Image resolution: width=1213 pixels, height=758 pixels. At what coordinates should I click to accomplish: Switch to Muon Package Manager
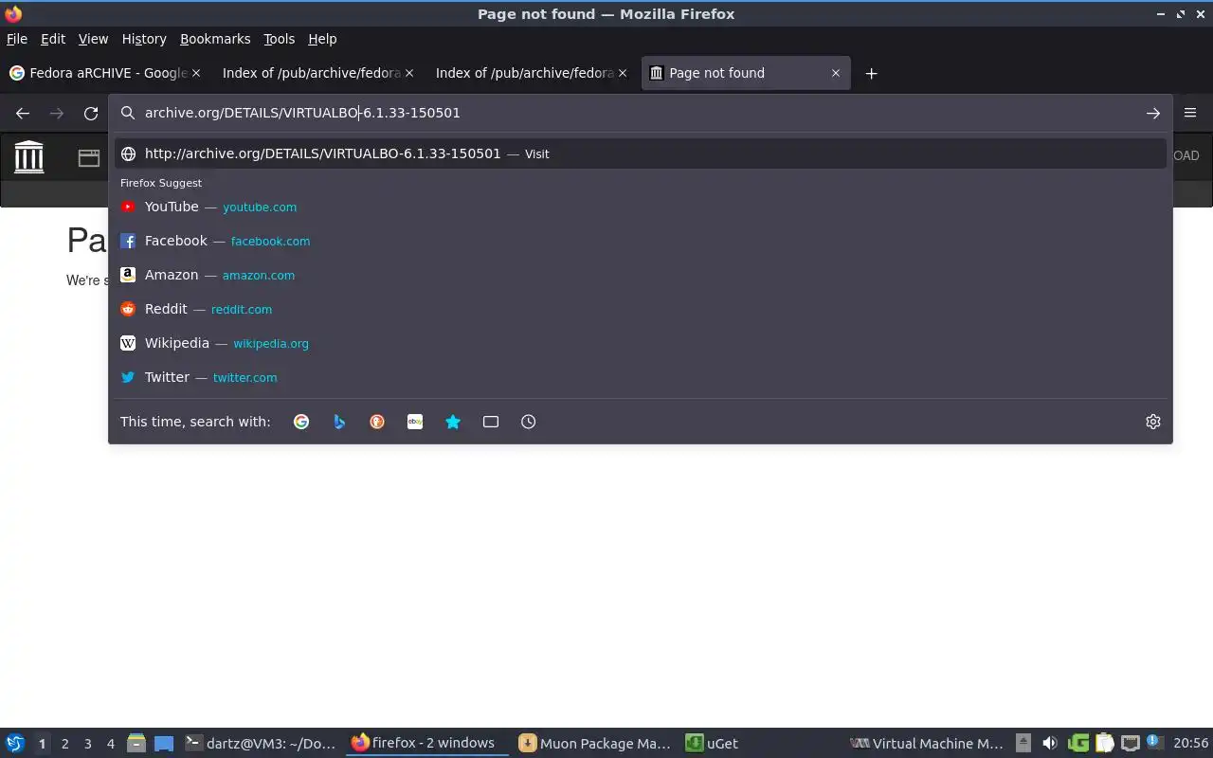[595, 744]
